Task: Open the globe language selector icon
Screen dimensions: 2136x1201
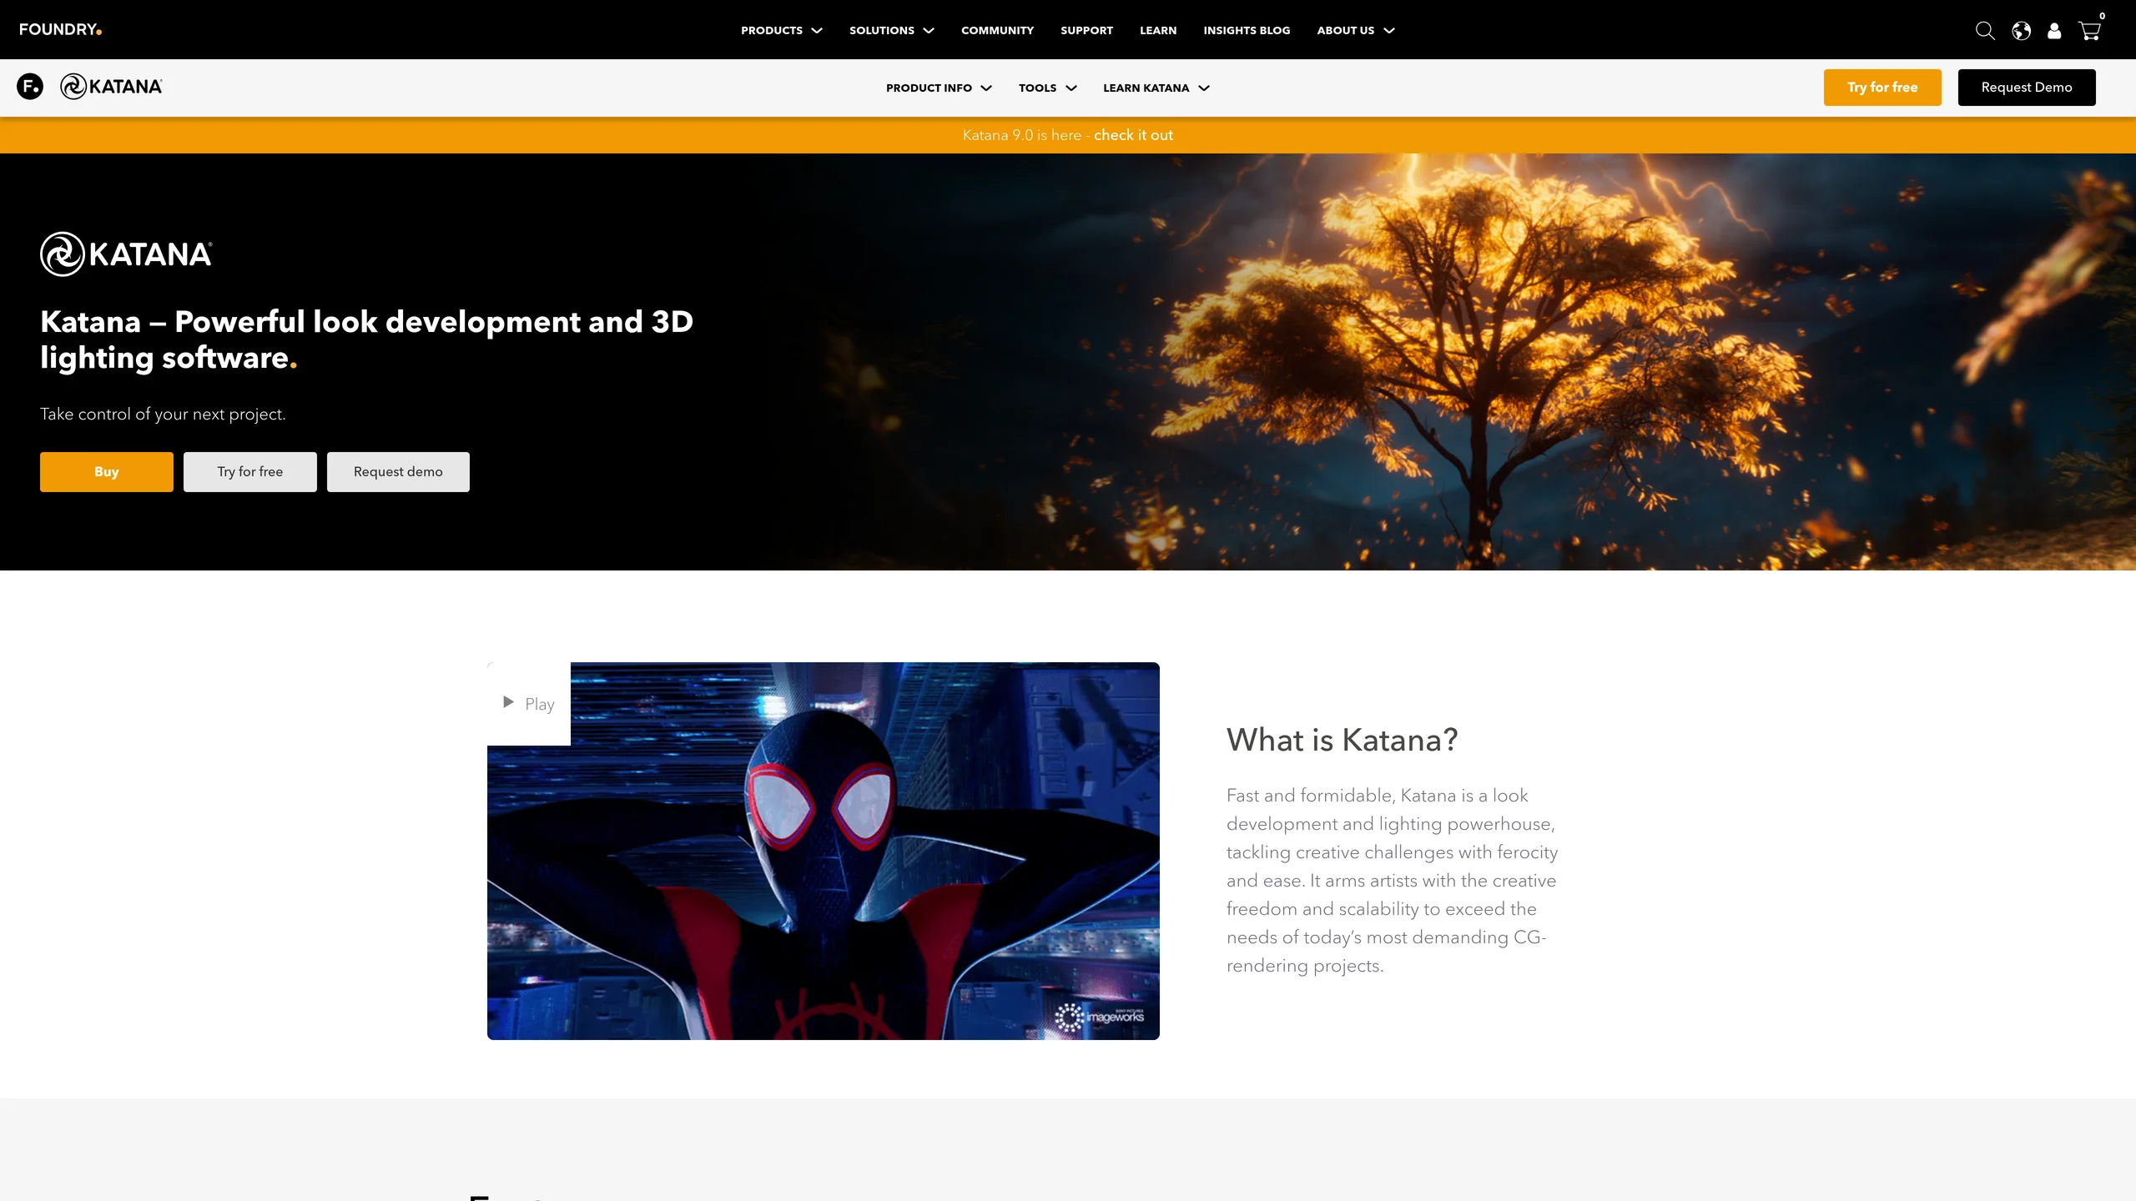Action: coord(2021,31)
